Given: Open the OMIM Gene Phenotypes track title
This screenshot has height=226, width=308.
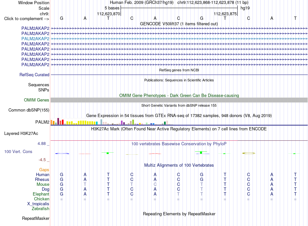Looking at the screenshot, I should (x=179, y=96).
